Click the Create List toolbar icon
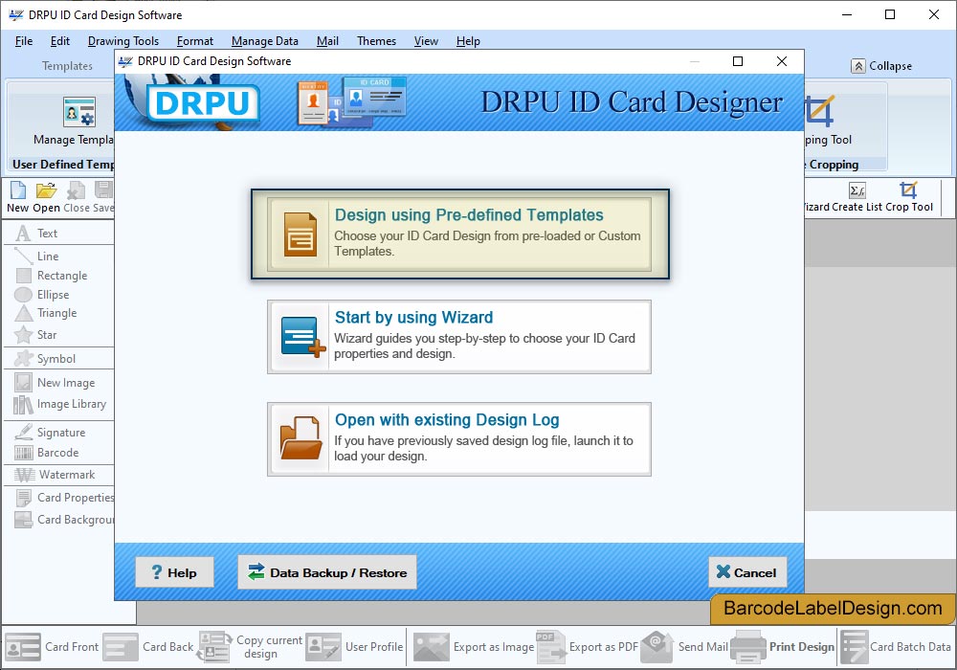The image size is (957, 670). (857, 190)
